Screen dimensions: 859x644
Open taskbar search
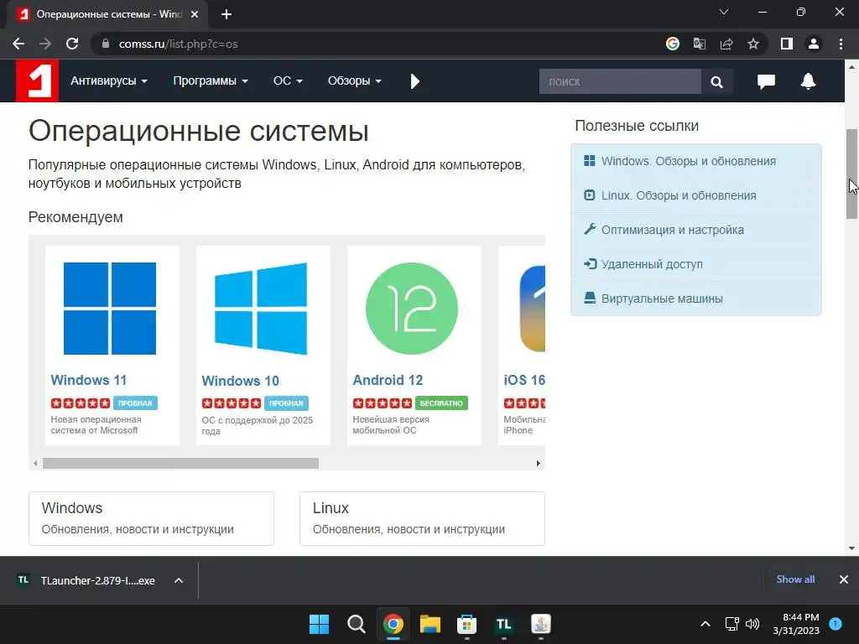point(356,624)
